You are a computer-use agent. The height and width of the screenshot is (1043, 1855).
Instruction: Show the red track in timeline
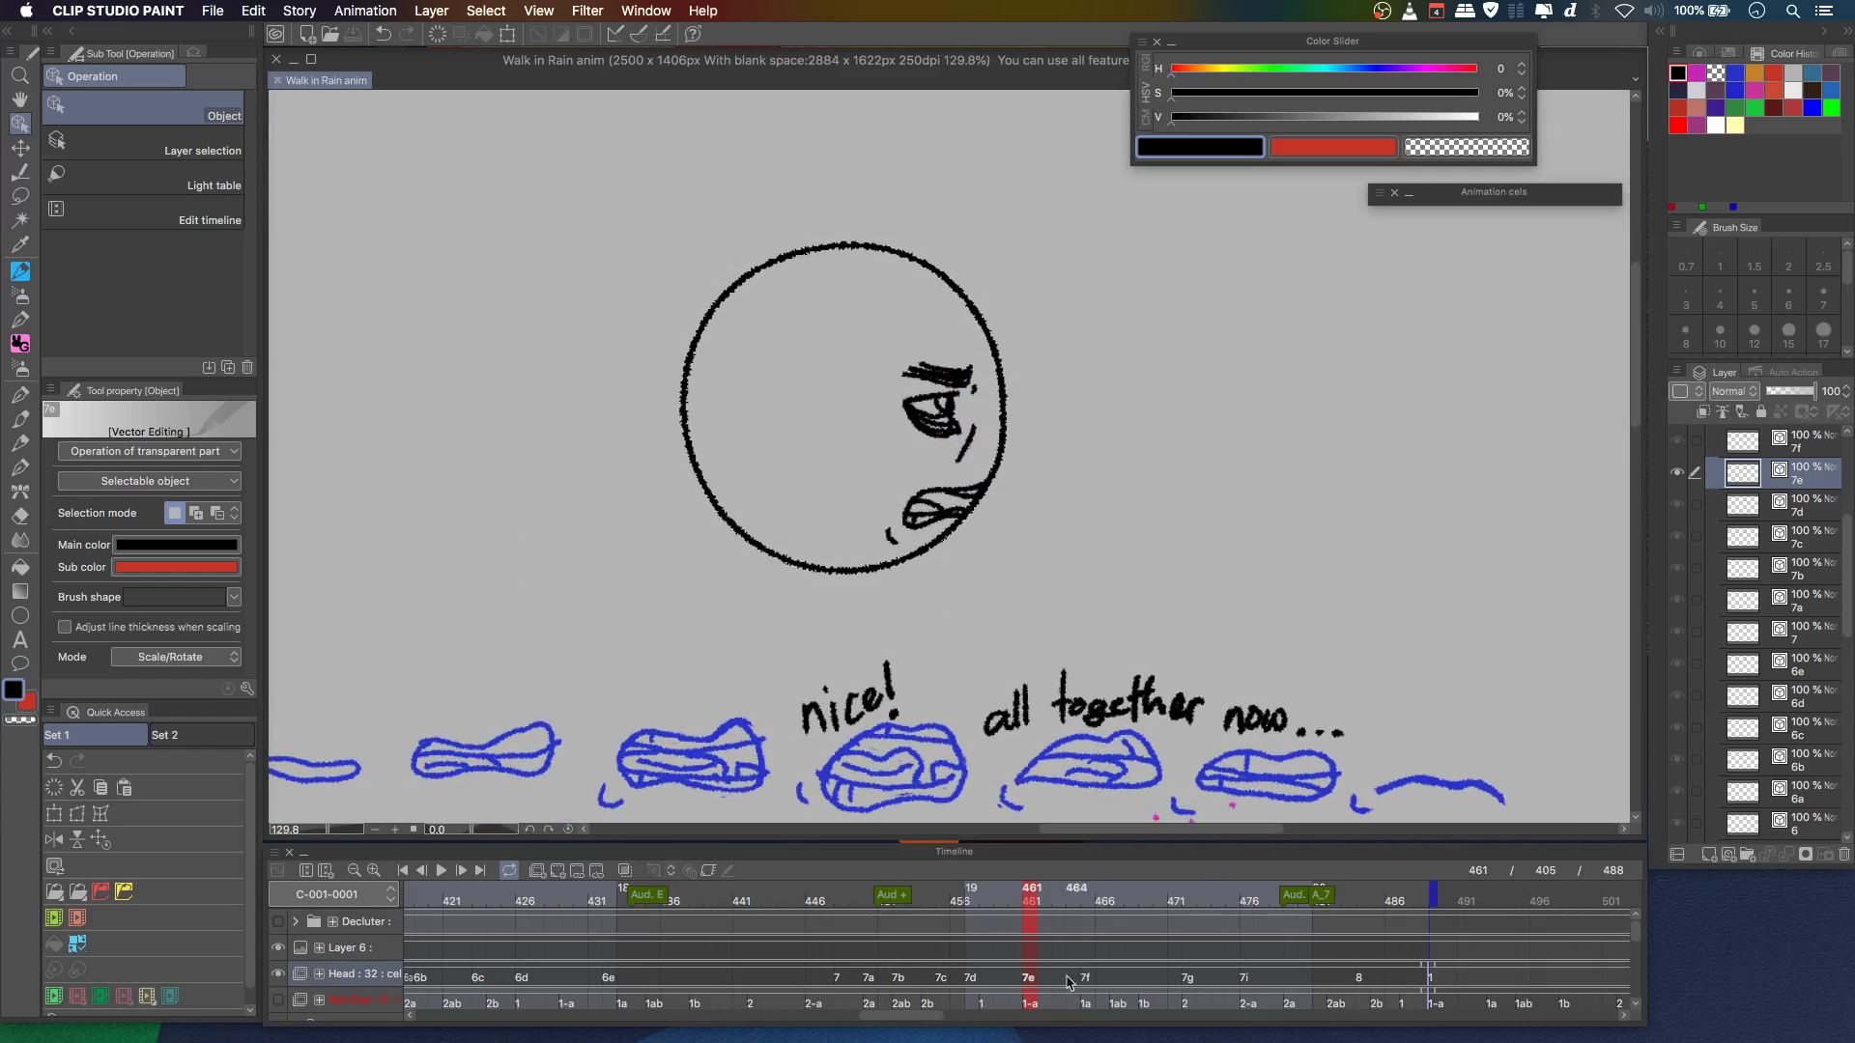coord(278,1000)
